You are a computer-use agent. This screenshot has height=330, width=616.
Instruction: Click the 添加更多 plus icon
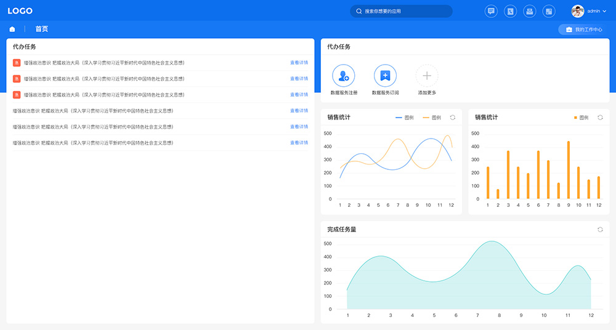click(427, 76)
